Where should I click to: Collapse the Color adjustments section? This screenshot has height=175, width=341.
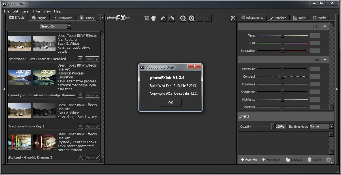[325, 26]
